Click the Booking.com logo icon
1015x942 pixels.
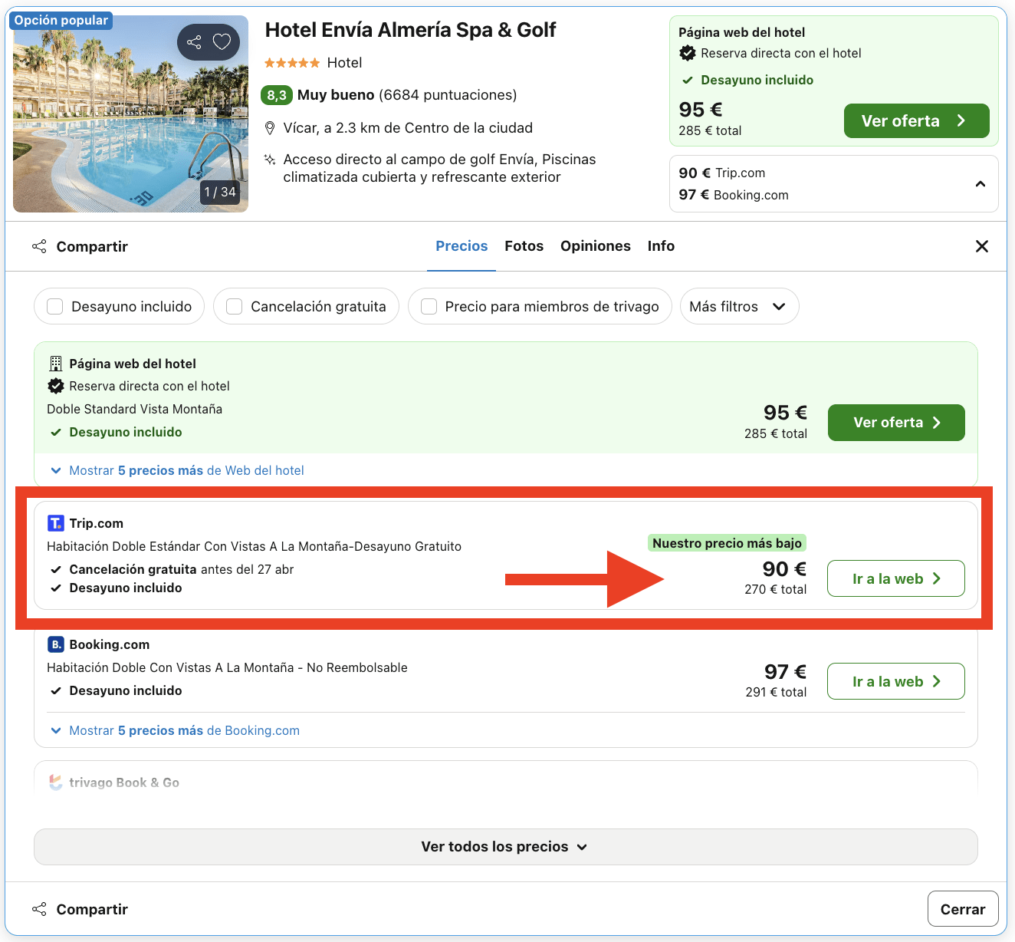pyautogui.click(x=56, y=644)
